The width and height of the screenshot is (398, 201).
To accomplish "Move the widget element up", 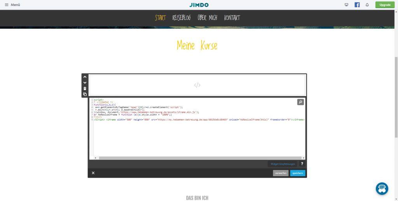I will pos(85,77).
